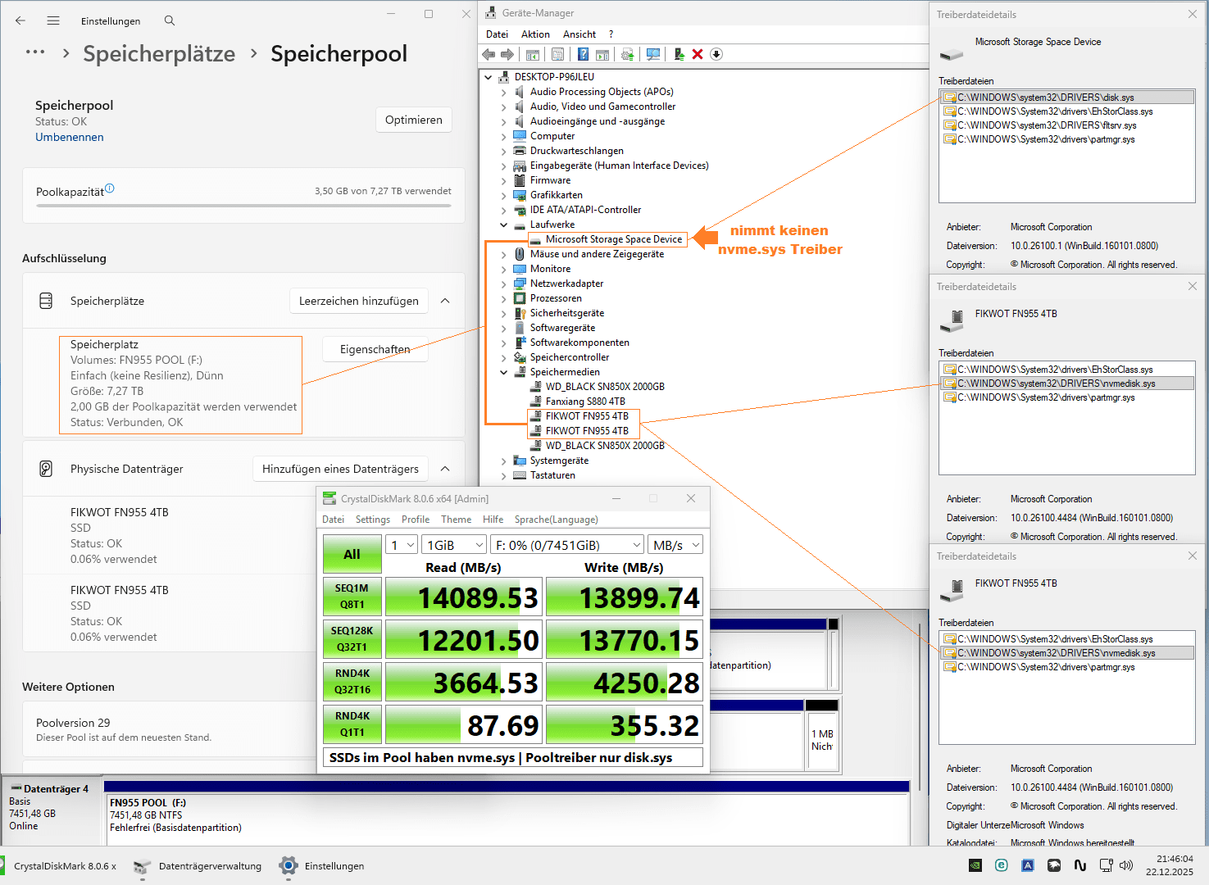Open the NVIDIA tray icon
Viewport: 1209px width, 885px height.
pyautogui.click(x=975, y=865)
